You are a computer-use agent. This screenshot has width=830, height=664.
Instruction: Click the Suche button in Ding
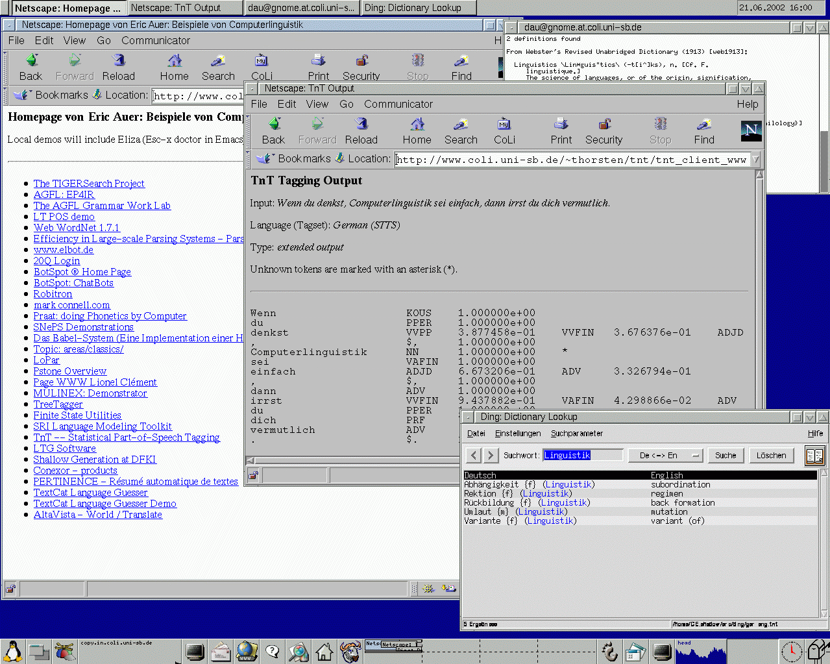point(726,455)
